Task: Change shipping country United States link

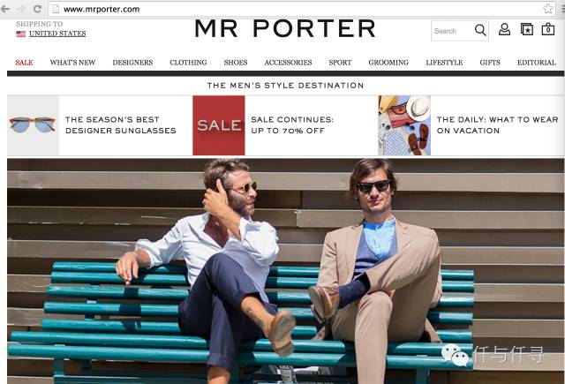Action: (x=57, y=34)
